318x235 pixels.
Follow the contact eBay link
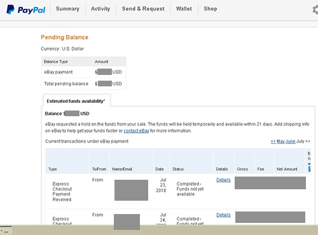coord(136,131)
